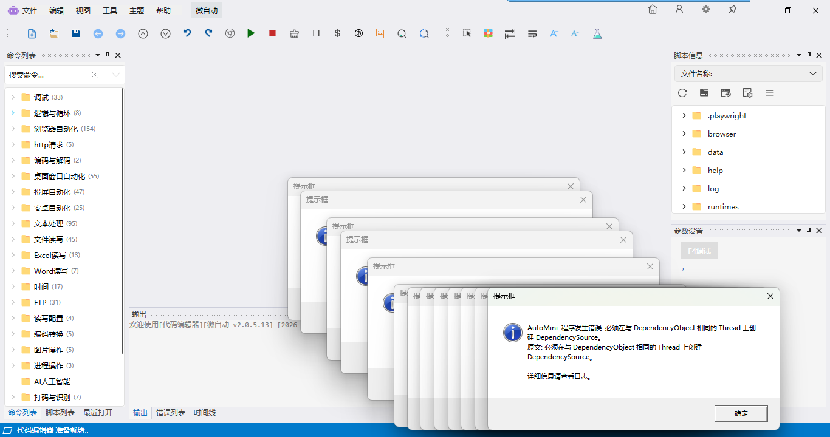This screenshot has width=830, height=437.
Task: Launch the crosshair element picker
Action: click(x=358, y=33)
